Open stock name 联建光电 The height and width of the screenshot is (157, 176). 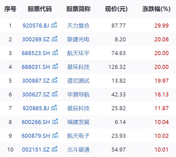[78, 39]
